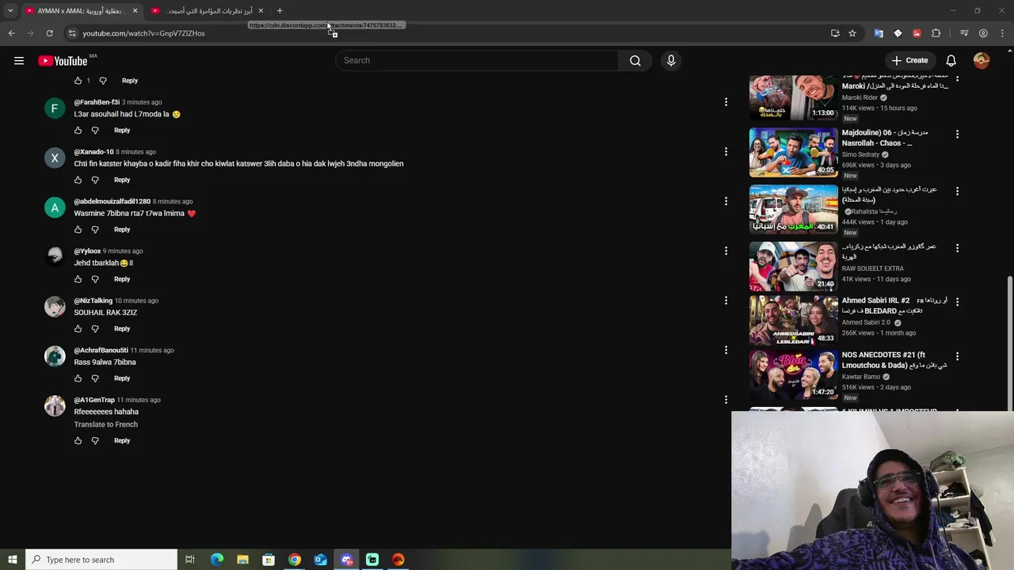Open the NOS ANECDOTES #21 thumbnail
Image resolution: width=1014 pixels, height=570 pixels.
coord(793,375)
